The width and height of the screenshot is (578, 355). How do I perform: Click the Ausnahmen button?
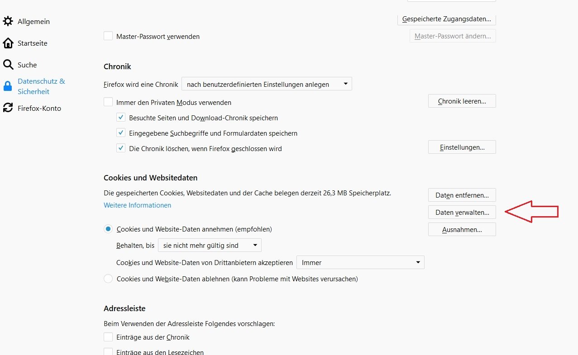point(462,230)
